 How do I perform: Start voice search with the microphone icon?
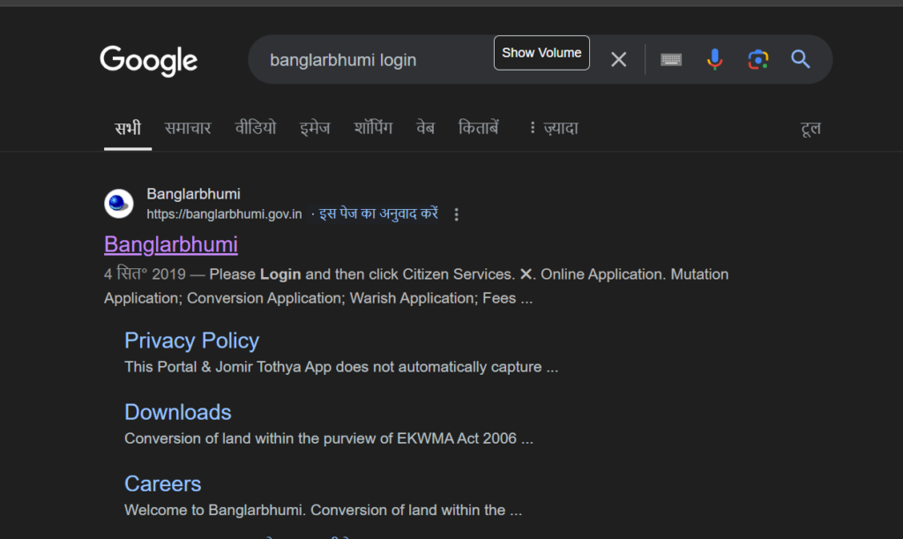[x=714, y=59]
